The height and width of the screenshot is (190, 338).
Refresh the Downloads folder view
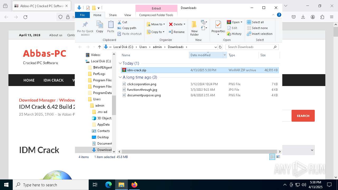pyautogui.click(x=220, y=47)
